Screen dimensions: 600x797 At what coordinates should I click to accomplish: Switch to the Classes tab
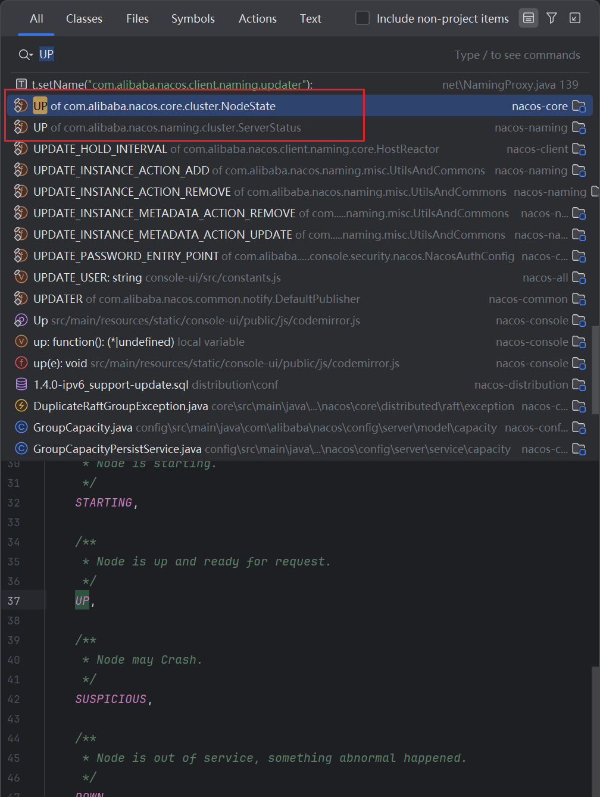tap(84, 19)
